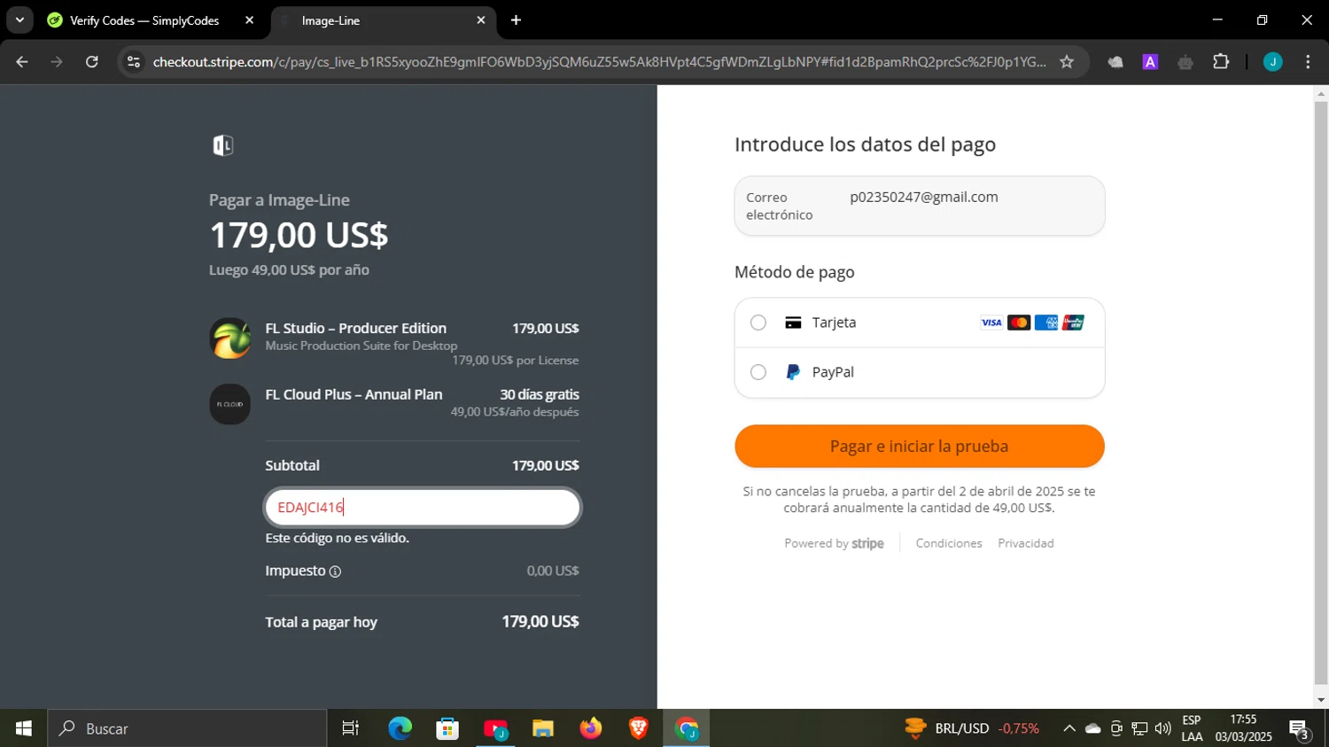Image resolution: width=1329 pixels, height=747 pixels.
Task: Switch to Verify Codes — SimplyCodes tab
Action: click(x=144, y=20)
